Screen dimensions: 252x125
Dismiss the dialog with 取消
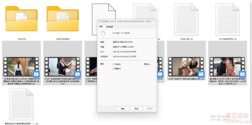(136, 109)
